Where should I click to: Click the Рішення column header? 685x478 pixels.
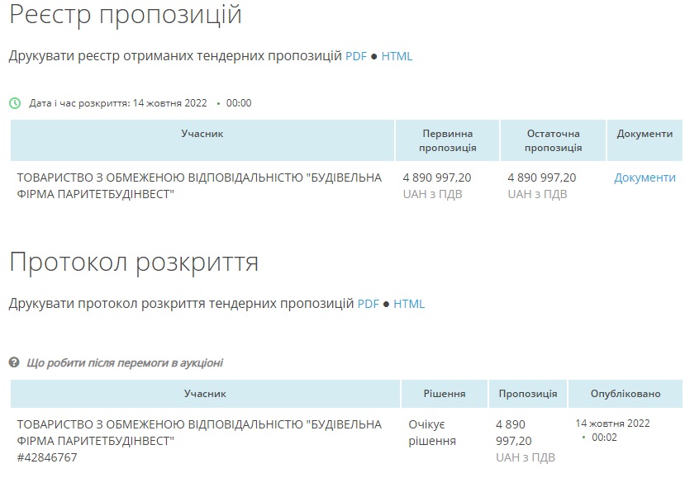[x=445, y=394]
